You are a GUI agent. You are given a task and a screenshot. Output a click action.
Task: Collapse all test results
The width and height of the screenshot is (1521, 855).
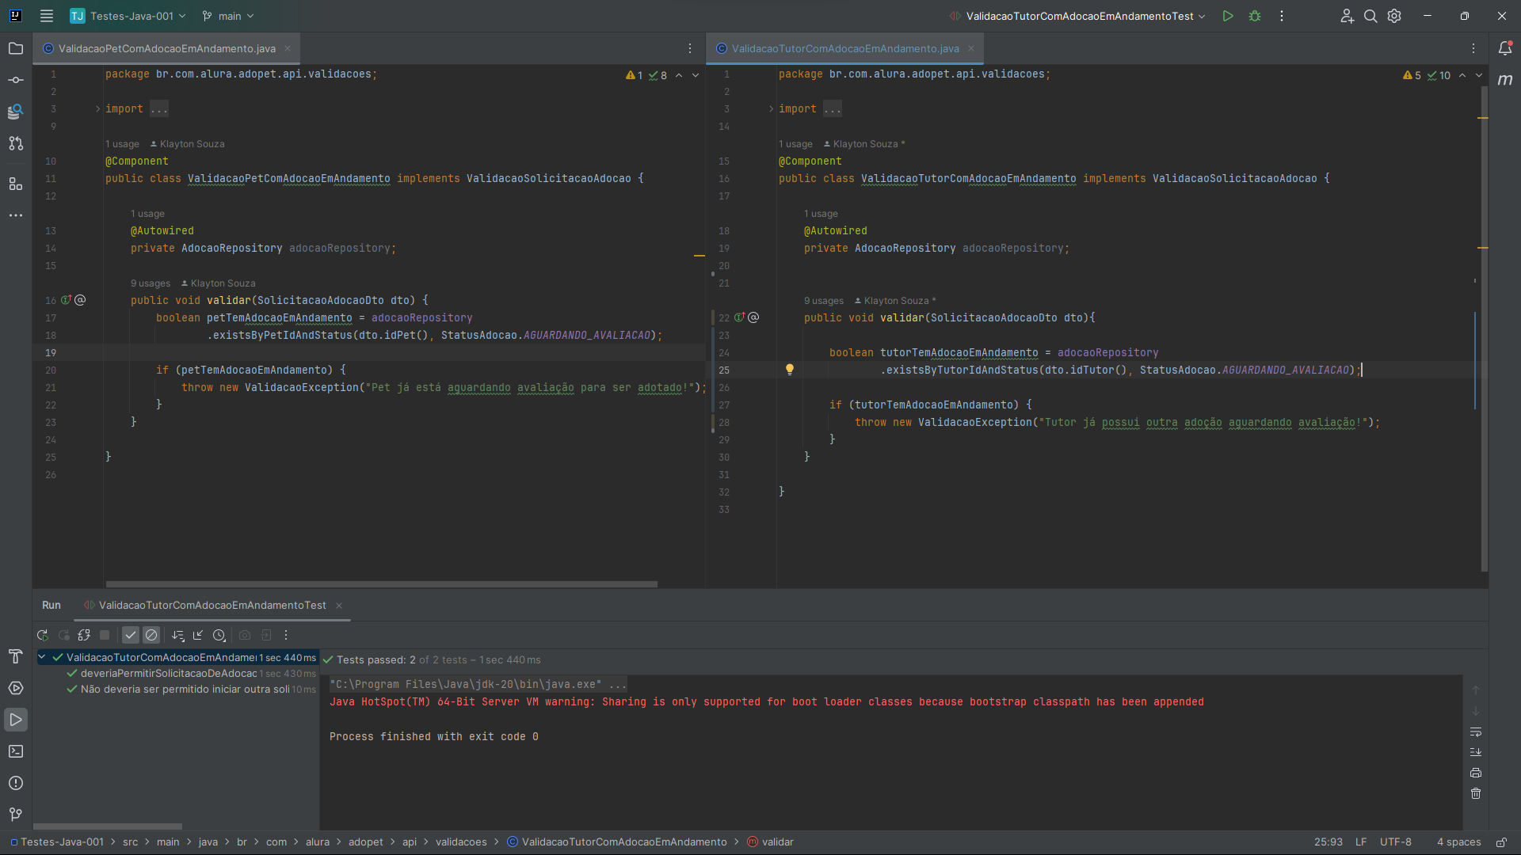point(198,635)
